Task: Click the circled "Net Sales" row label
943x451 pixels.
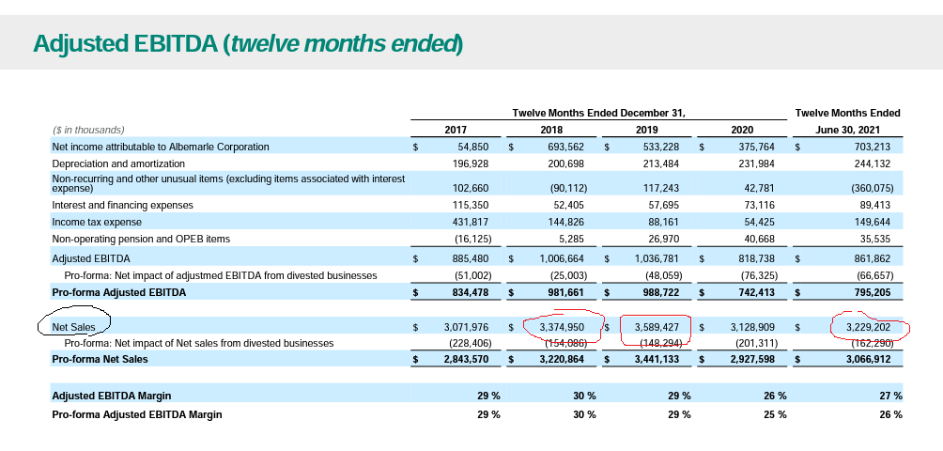Action: tap(73, 327)
